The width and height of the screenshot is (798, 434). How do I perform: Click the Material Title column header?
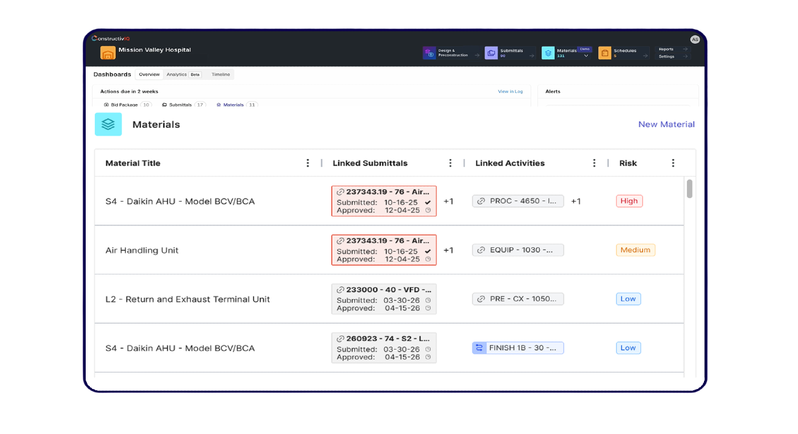coord(132,163)
